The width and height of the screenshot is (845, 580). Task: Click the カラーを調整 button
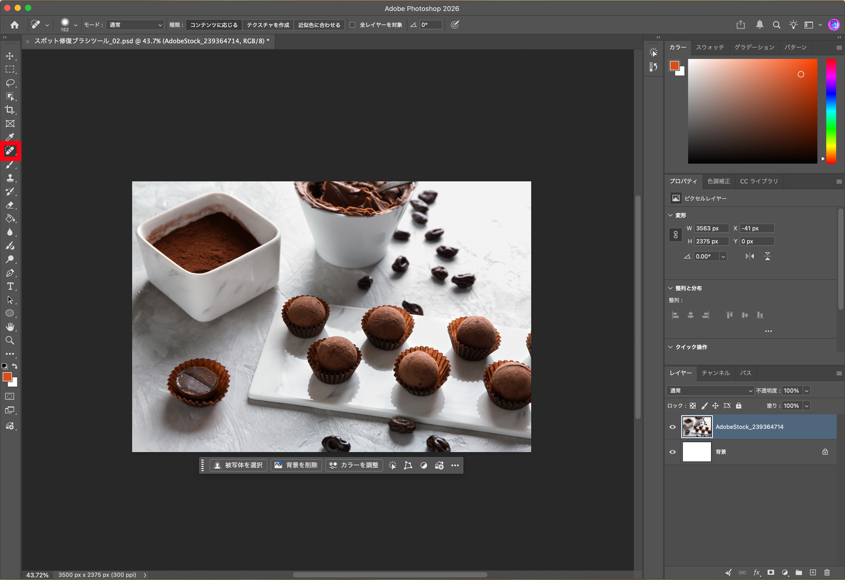click(354, 465)
